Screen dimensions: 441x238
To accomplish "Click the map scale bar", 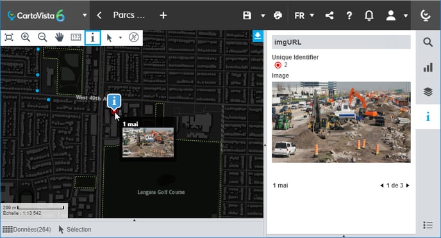I will (40, 208).
